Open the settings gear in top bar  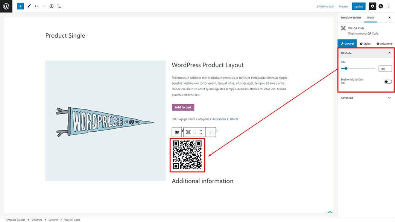pyautogui.click(x=372, y=6)
